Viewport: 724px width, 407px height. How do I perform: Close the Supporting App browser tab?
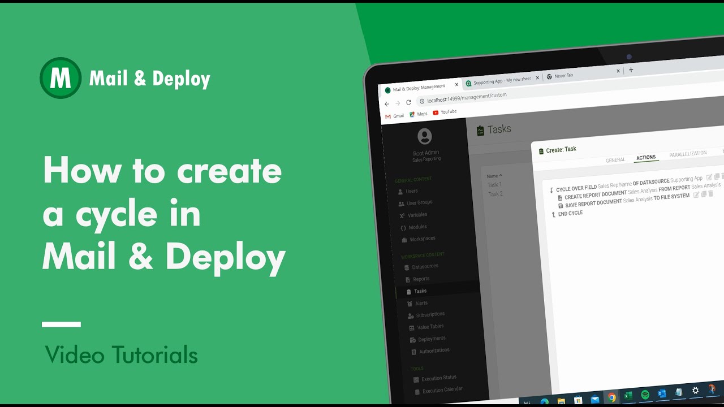(537, 77)
